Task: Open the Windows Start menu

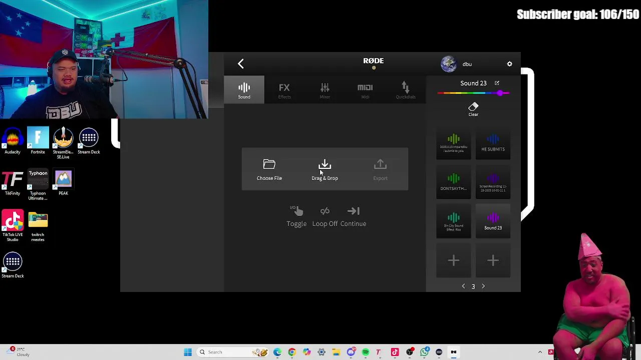Action: [x=188, y=352]
